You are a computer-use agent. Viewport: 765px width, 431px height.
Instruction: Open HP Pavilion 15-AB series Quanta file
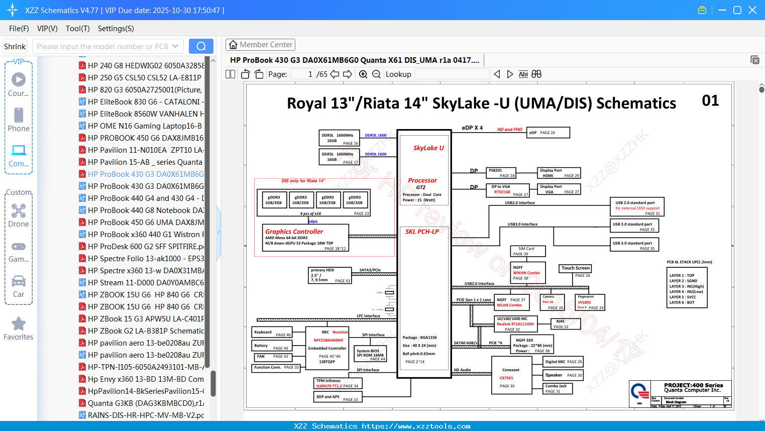[x=142, y=162]
